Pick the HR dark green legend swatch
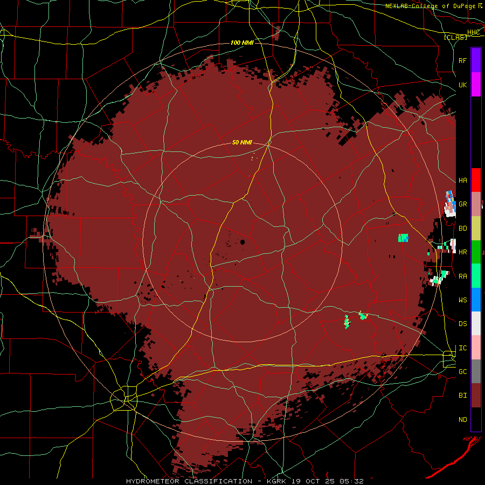 (476, 252)
